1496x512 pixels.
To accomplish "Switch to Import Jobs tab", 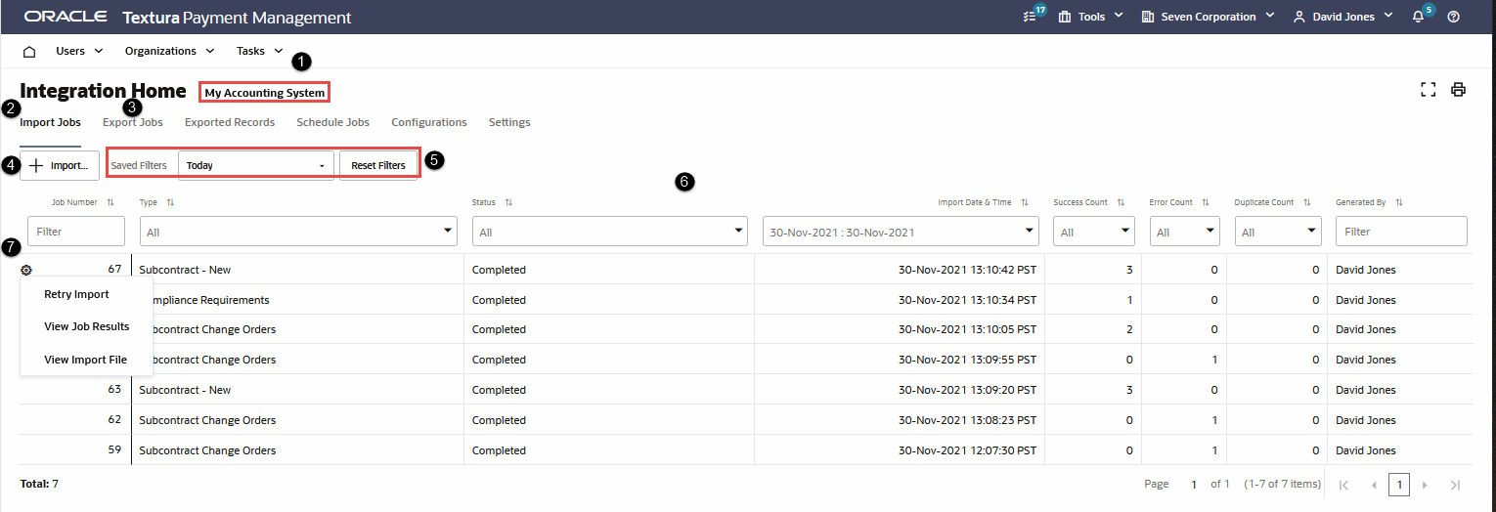I will coord(50,122).
